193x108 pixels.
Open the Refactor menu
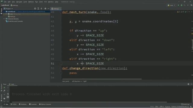click(31, 2)
